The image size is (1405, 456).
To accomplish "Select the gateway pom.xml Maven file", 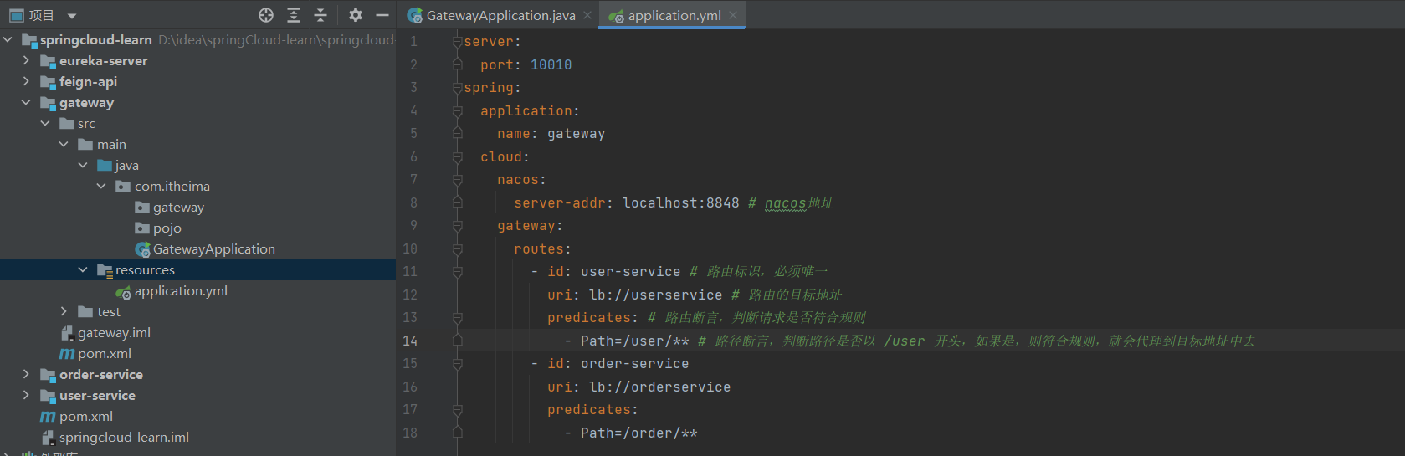I will coord(104,354).
